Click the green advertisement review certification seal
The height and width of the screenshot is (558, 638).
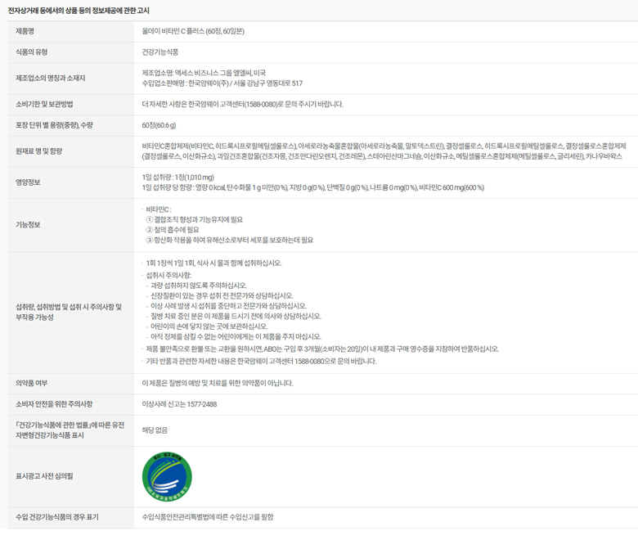coord(167,475)
